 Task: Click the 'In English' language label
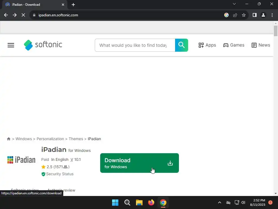click(x=60, y=159)
